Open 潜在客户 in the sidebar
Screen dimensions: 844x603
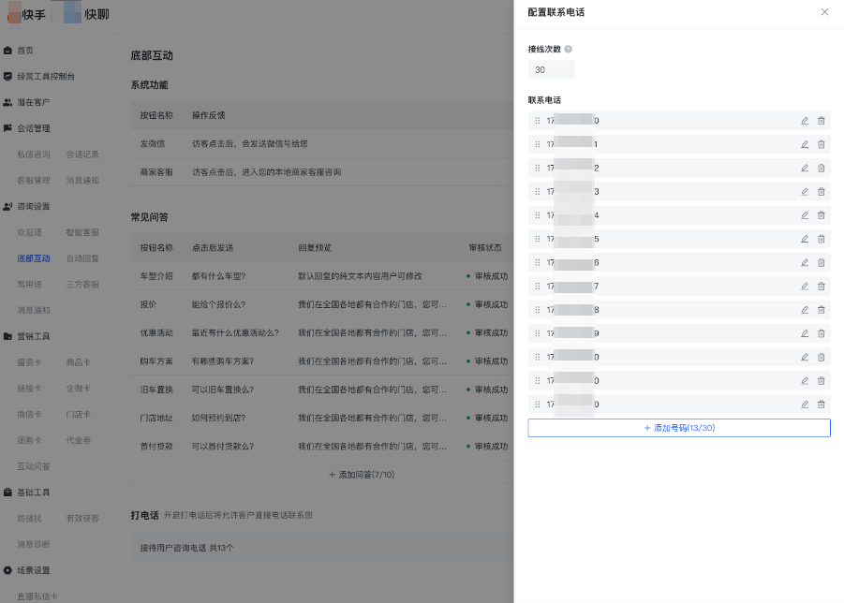[33, 102]
